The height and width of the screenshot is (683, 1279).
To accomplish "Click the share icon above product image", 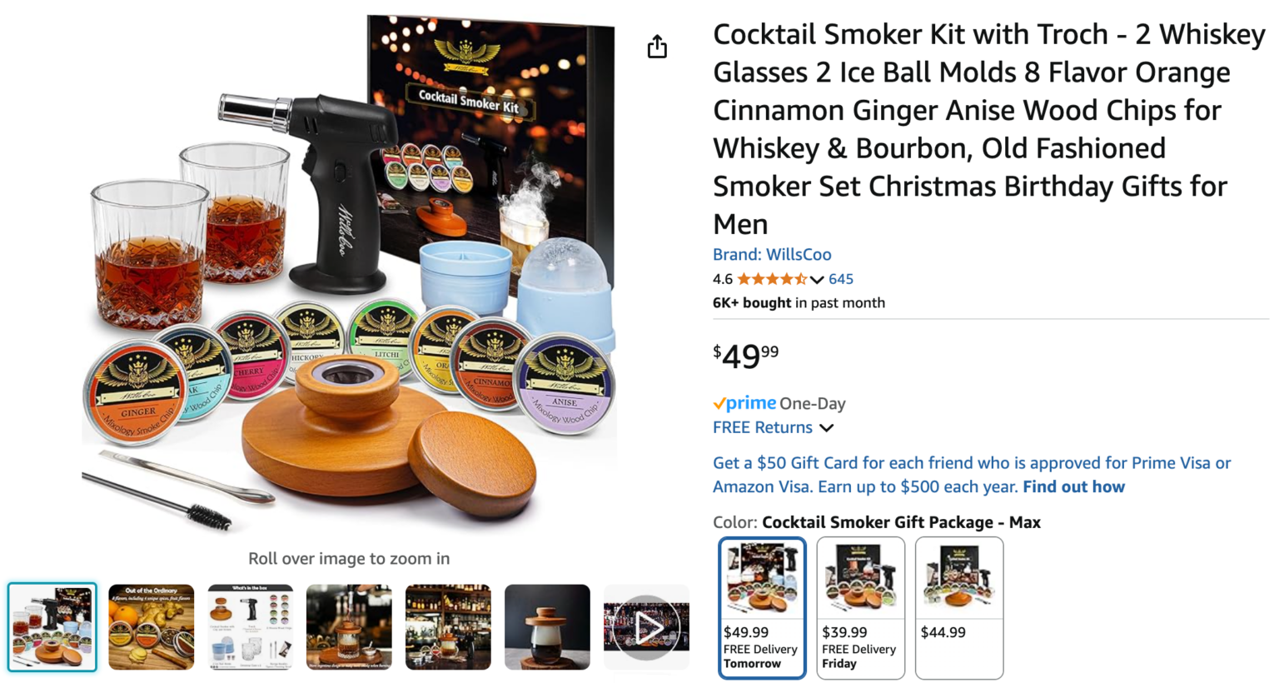I will tap(657, 47).
